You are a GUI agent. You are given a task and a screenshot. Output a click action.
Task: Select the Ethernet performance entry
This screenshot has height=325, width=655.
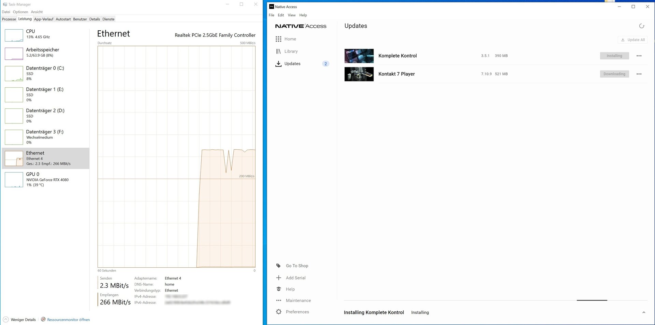[46, 158]
